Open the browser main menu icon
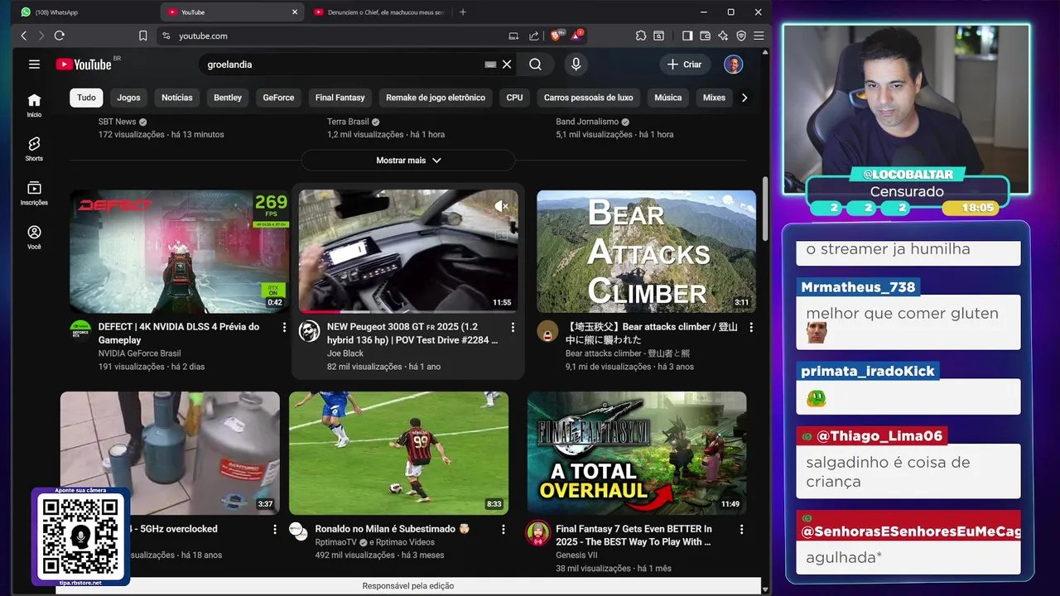 [759, 36]
